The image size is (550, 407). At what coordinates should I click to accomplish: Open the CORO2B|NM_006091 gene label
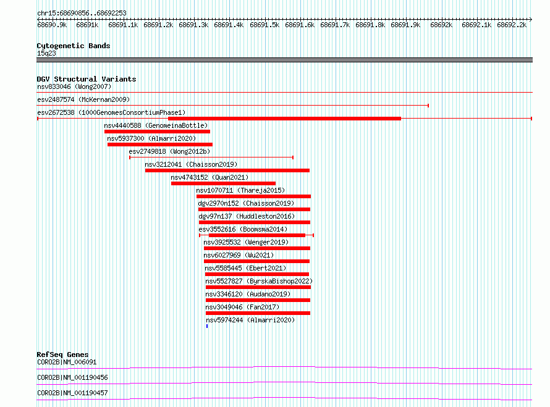click(x=67, y=362)
